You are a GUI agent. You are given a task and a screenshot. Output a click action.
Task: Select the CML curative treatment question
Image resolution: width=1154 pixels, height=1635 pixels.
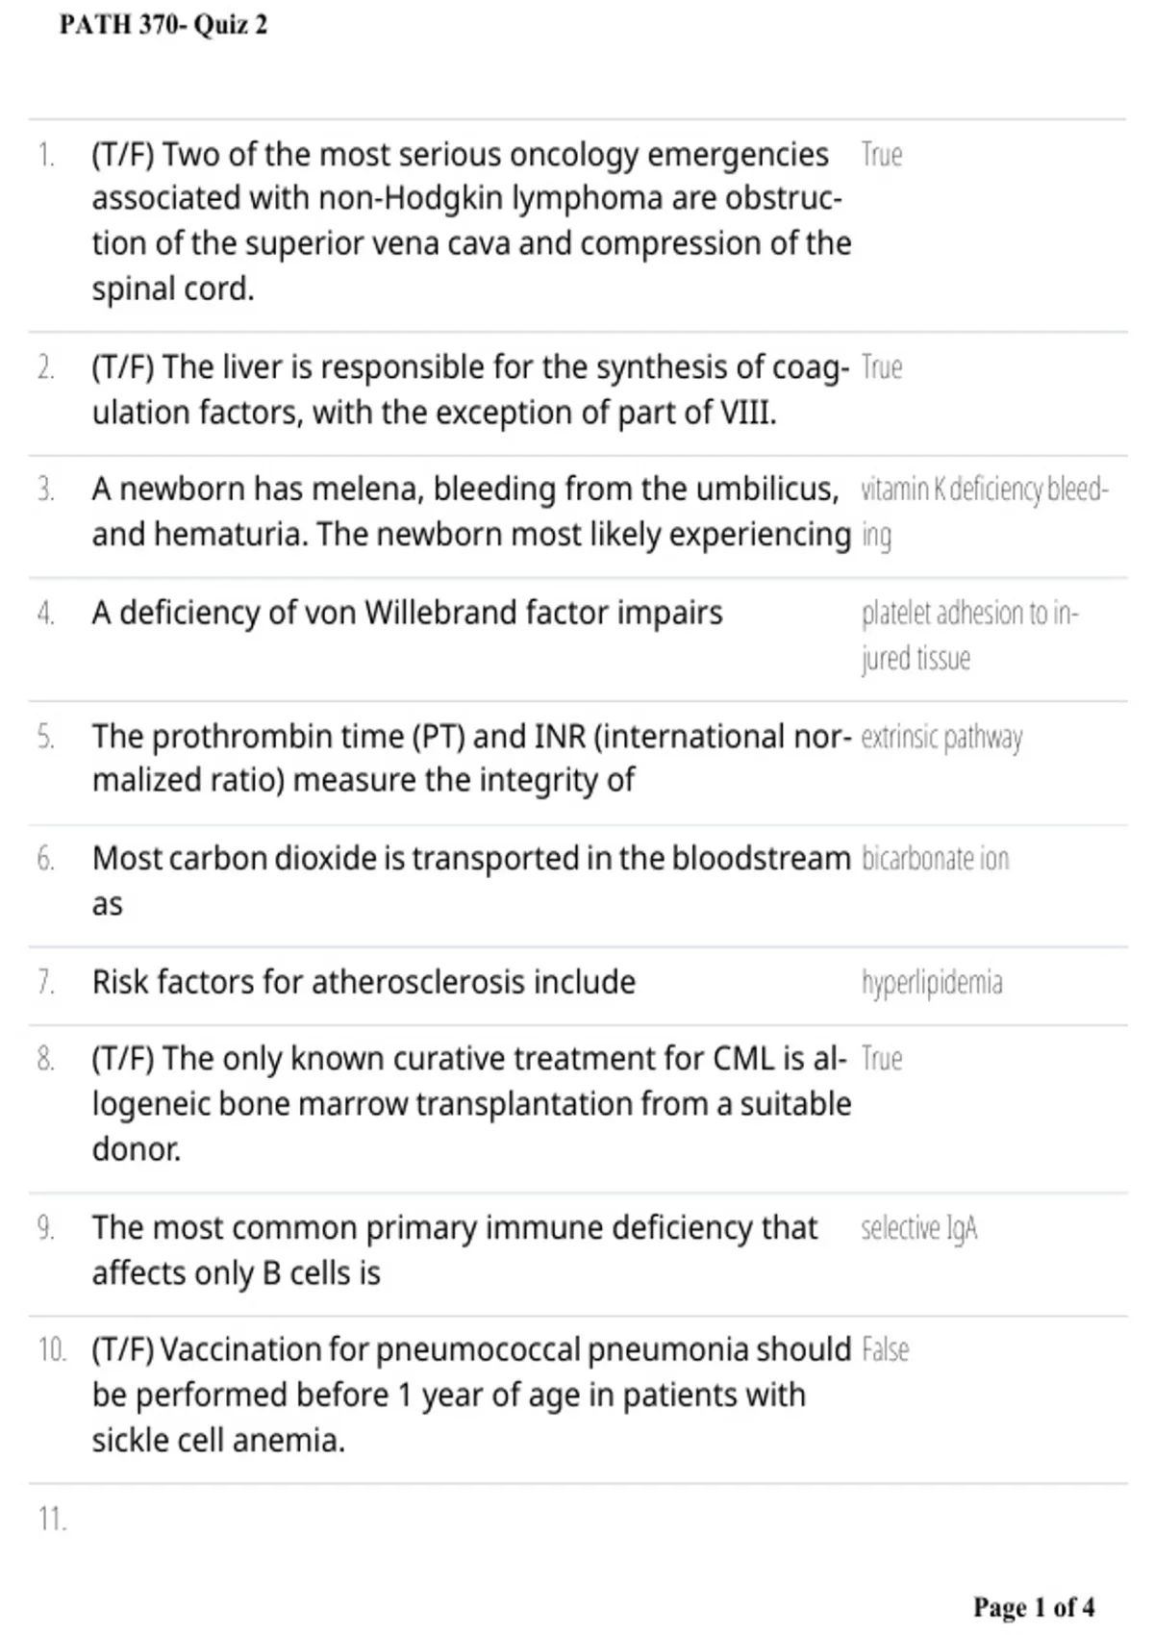[x=471, y=1103]
